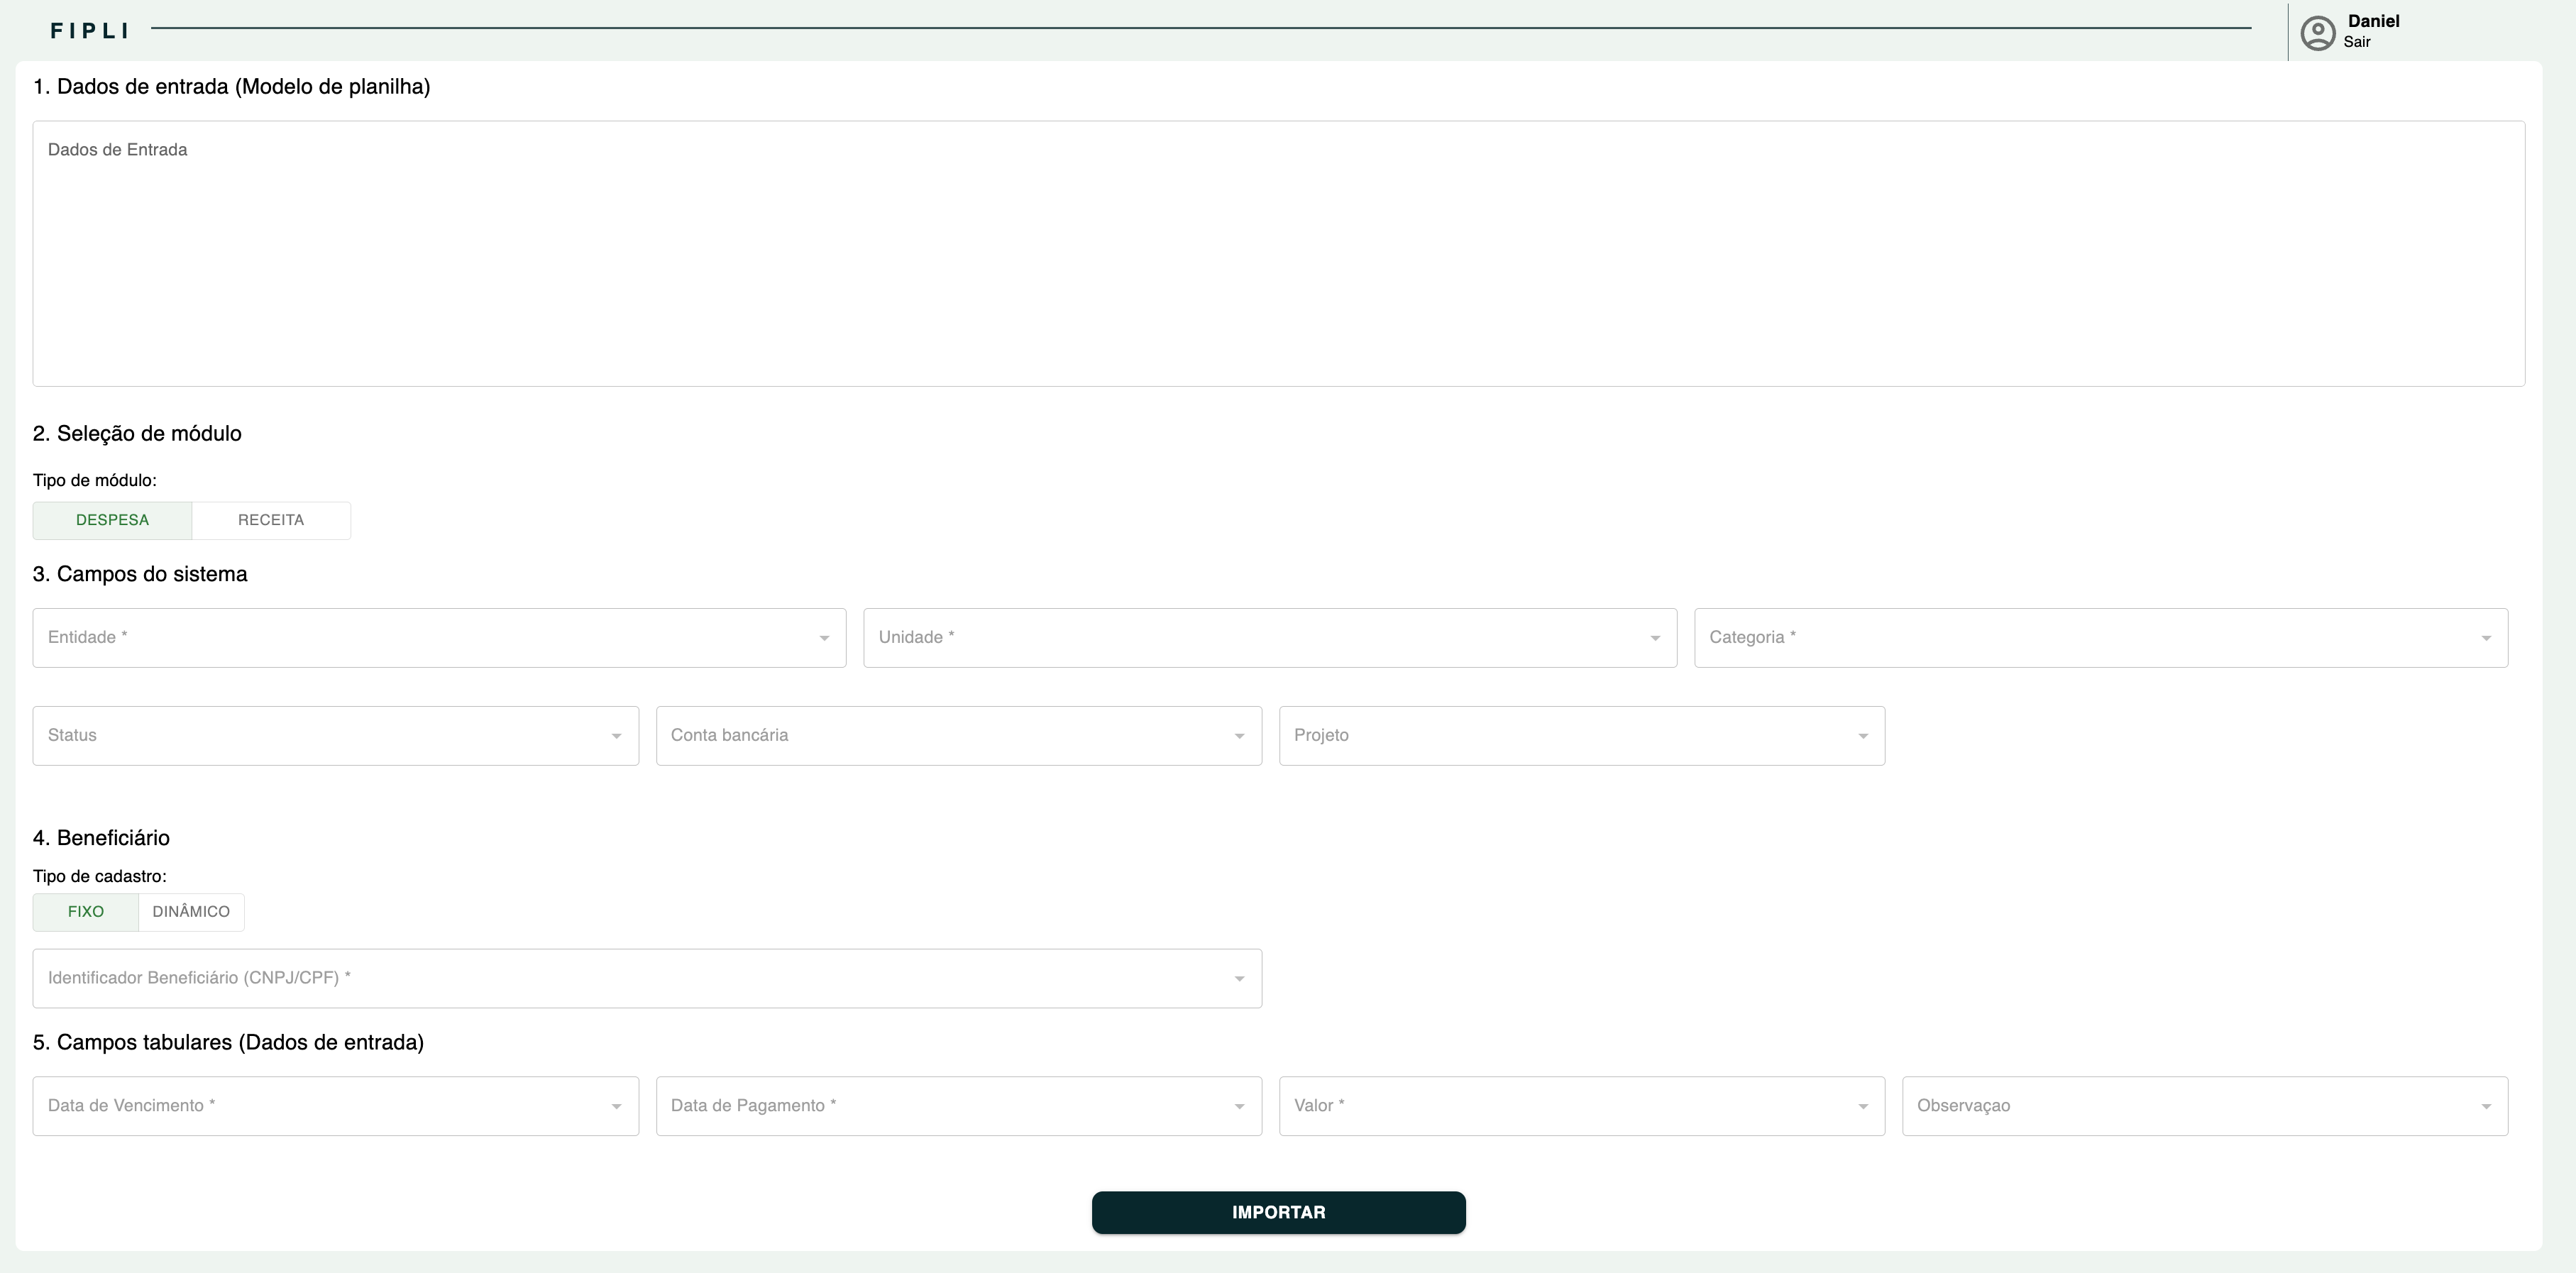Image resolution: width=2576 pixels, height=1273 pixels.
Task: Click into the Dados de Entrada text area
Action: pos(1278,254)
